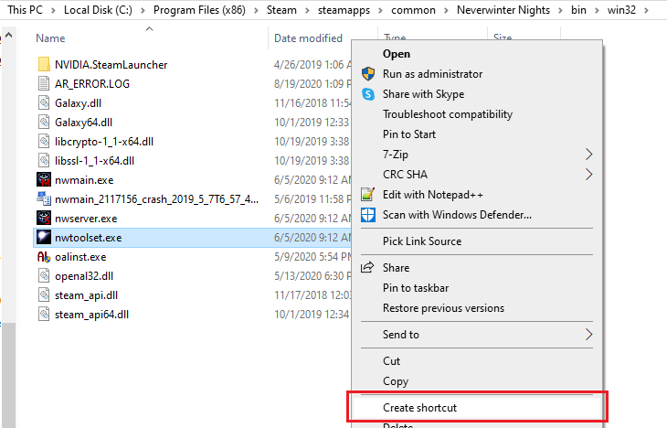Go to Program Files (x86) breadcrumb
The width and height of the screenshot is (667, 428).
coord(199,10)
